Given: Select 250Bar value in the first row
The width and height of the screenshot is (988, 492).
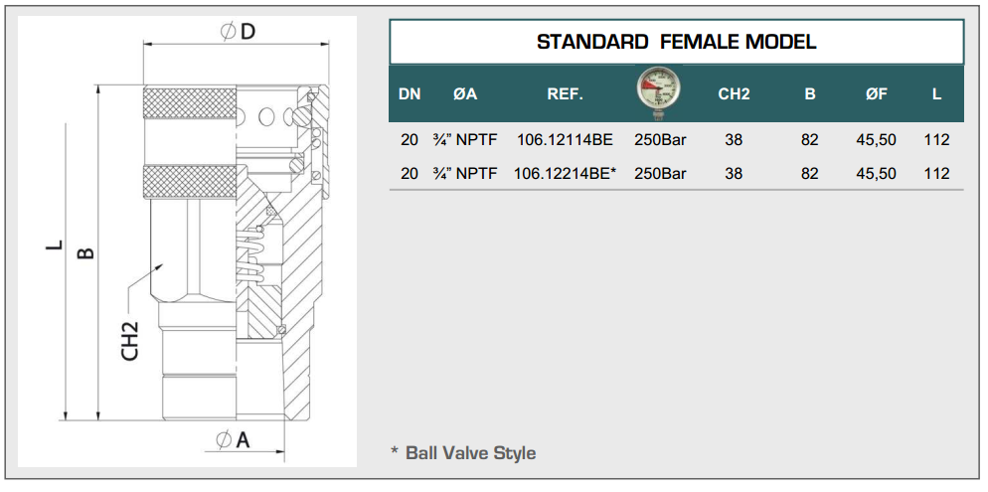Looking at the screenshot, I should 660,140.
